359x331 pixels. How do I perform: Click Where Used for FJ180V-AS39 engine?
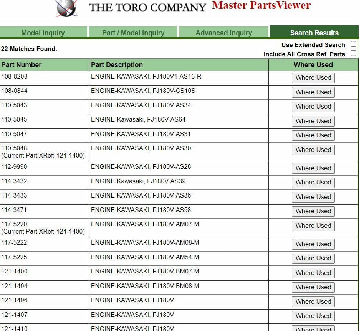click(313, 183)
